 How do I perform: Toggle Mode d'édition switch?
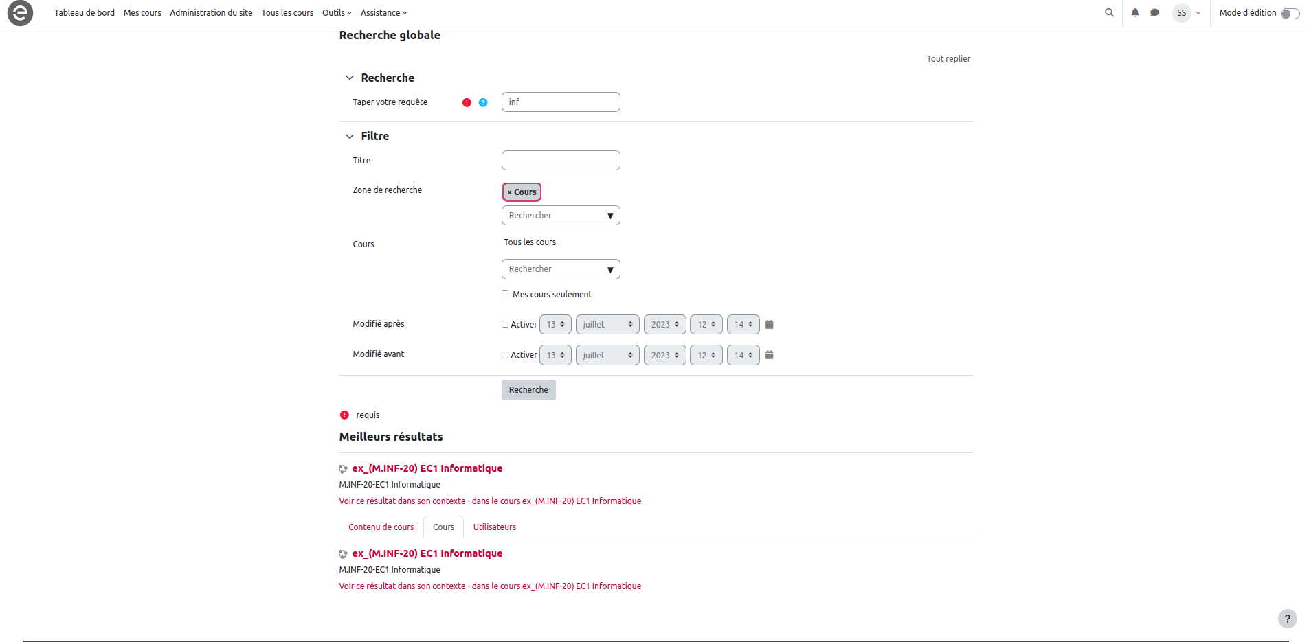1290,14
